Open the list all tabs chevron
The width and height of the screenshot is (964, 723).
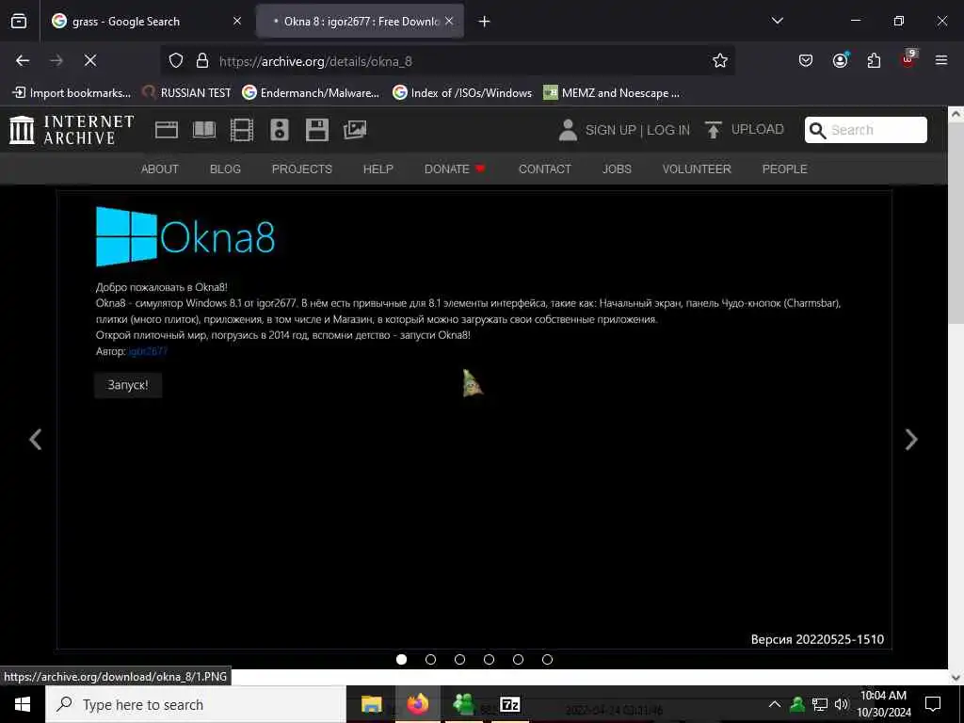pos(777,21)
